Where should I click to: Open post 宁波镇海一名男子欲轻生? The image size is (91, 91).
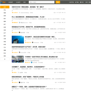tap(41, 57)
